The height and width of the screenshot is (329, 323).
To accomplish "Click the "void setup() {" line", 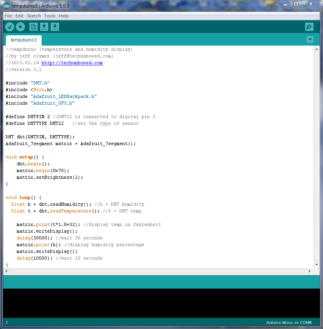I will 25,157.
